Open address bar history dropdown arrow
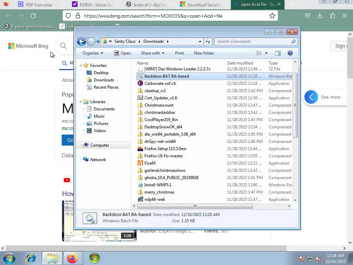Image resolution: width=353 pixels, height=265 pixels. pyautogui.click(x=200, y=42)
